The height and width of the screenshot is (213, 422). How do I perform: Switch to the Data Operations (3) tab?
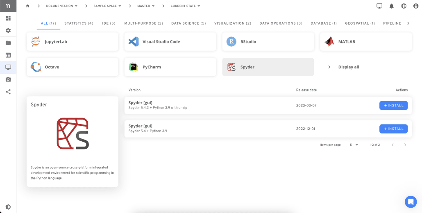(x=281, y=23)
